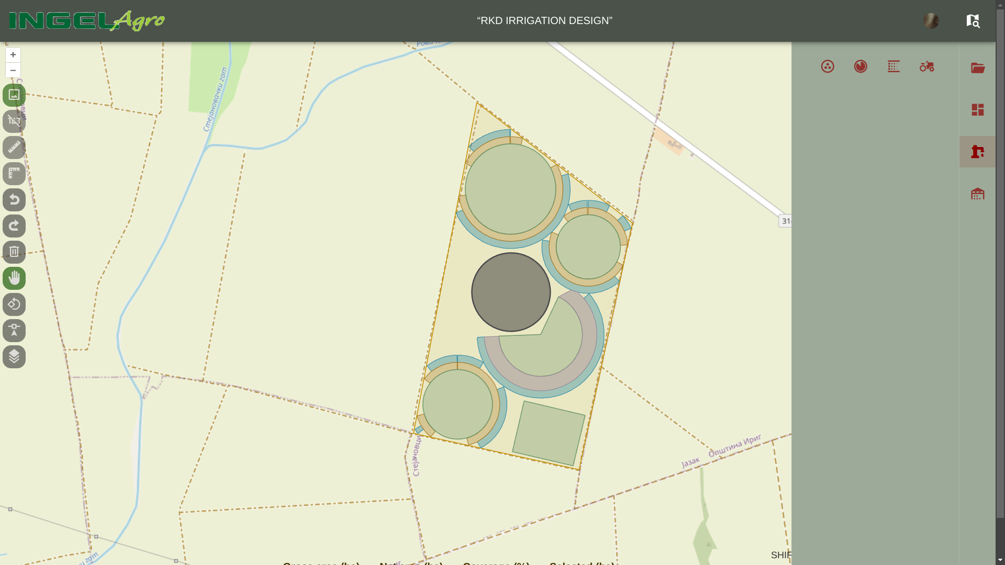The image size is (1005, 565).
Task: Open the dashboard tiles tab
Action: (x=978, y=110)
